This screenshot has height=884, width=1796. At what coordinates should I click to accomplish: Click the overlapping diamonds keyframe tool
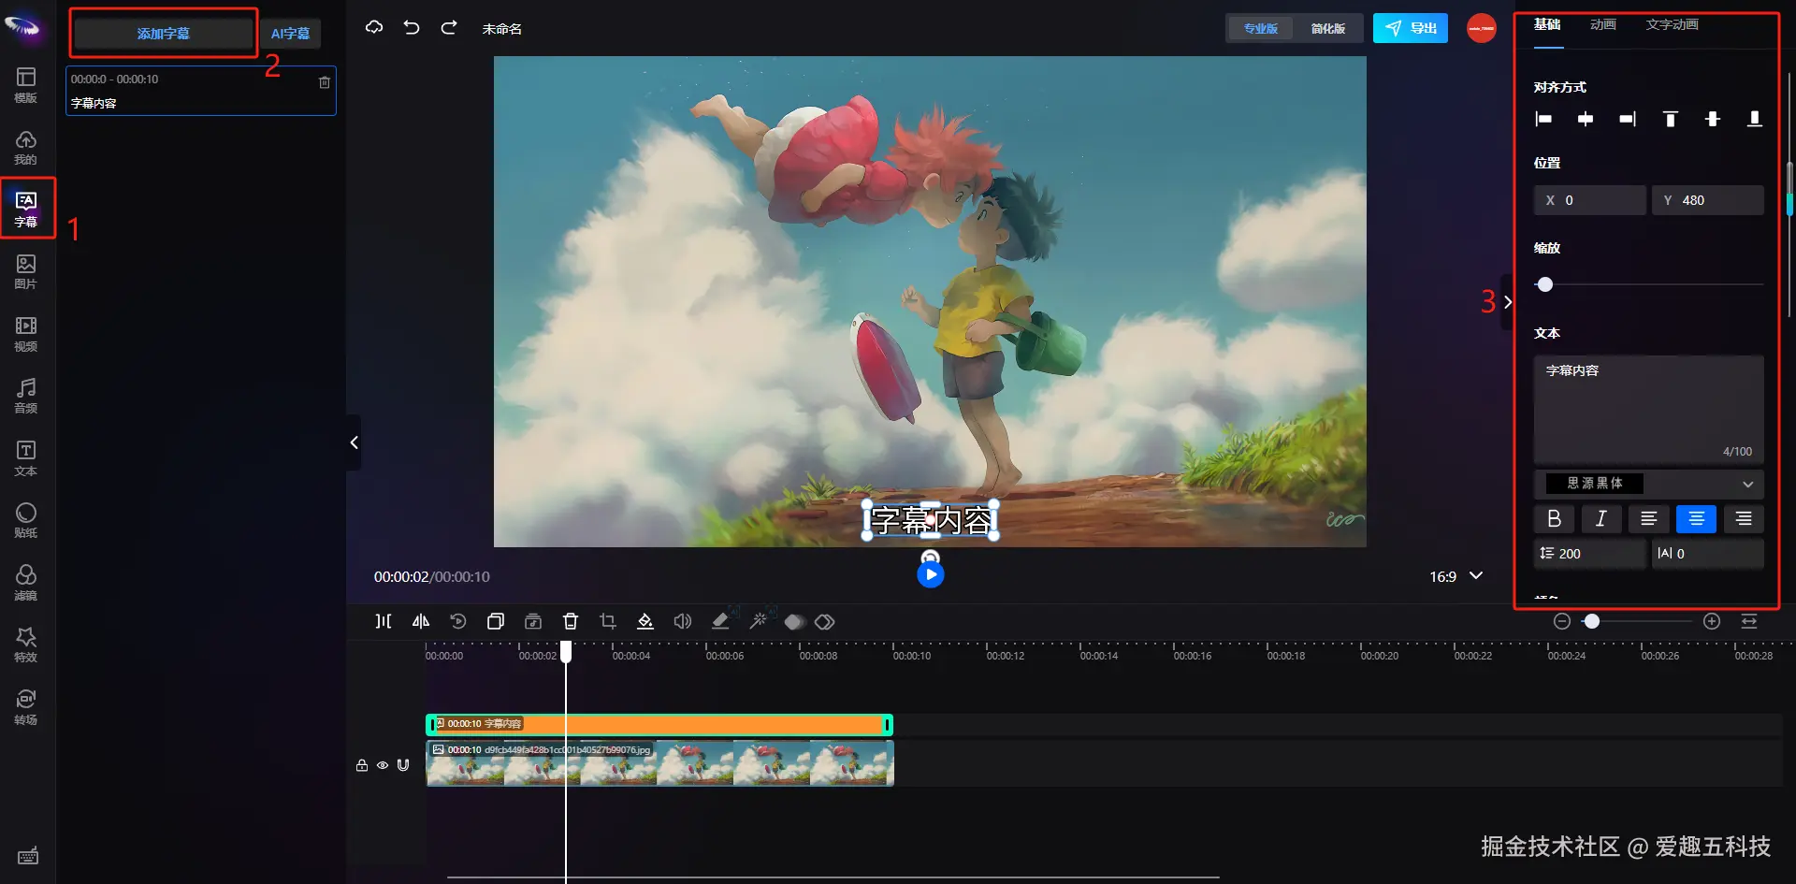coord(824,622)
